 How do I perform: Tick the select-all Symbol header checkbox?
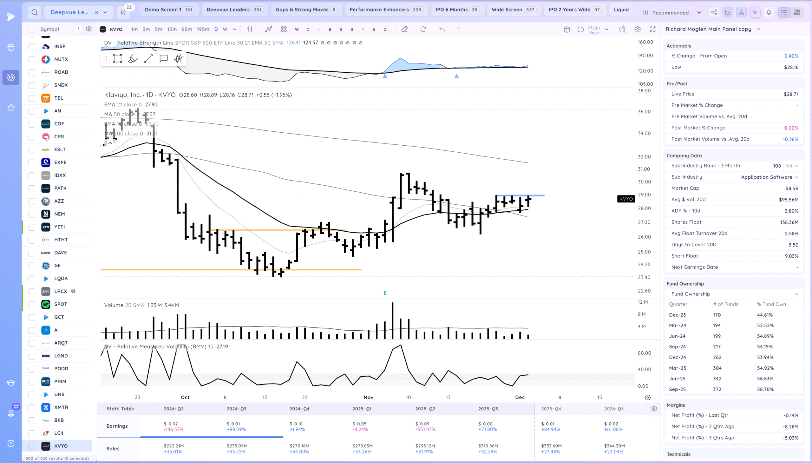(32, 29)
